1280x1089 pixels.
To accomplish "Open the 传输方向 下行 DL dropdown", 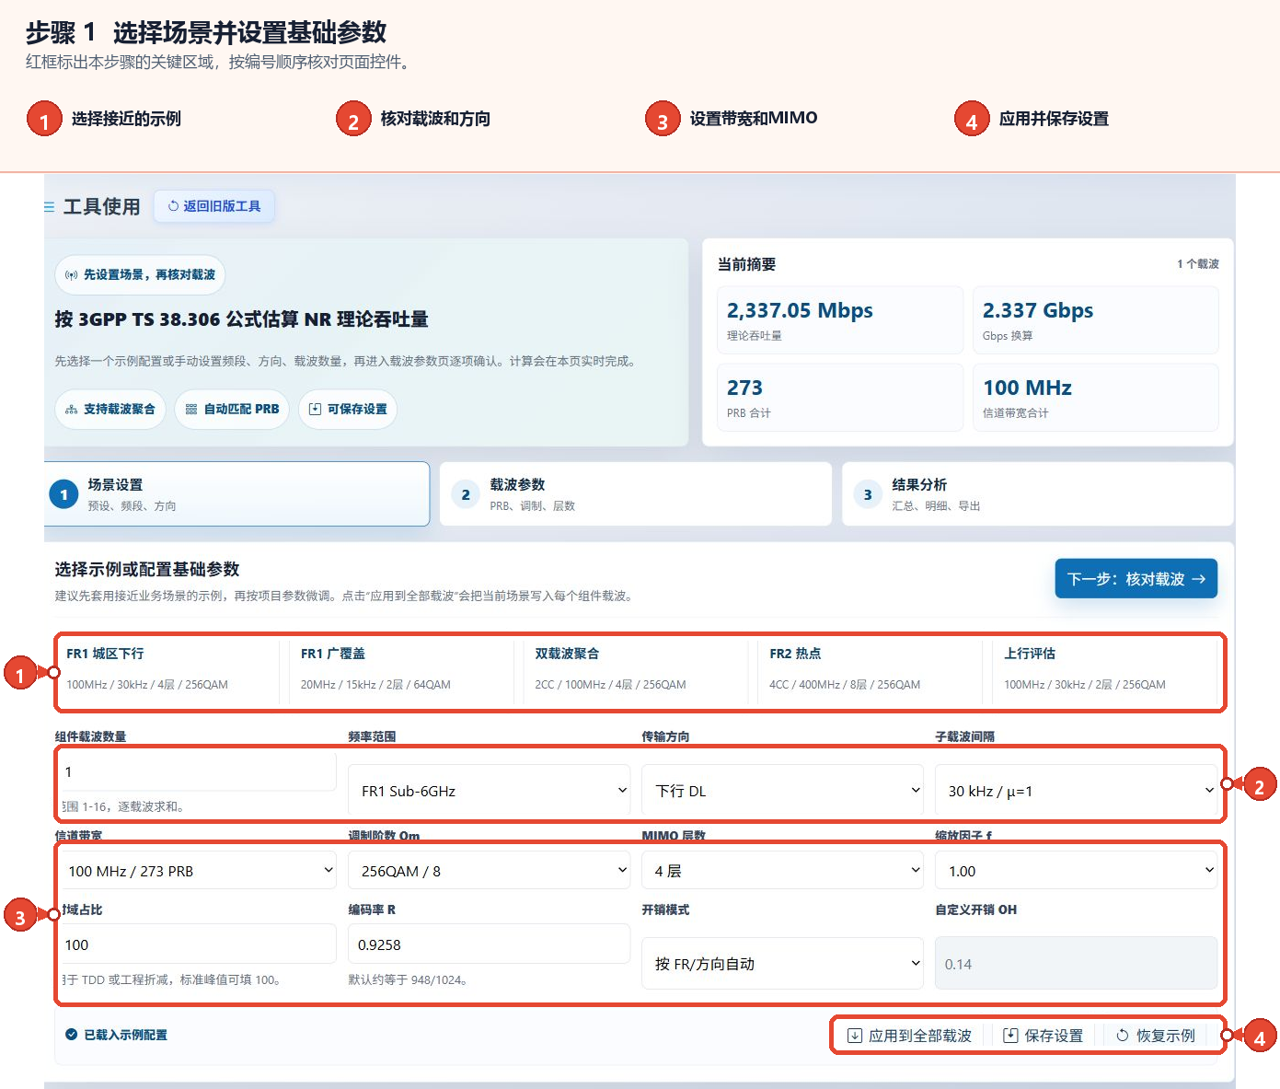I will 782,791.
